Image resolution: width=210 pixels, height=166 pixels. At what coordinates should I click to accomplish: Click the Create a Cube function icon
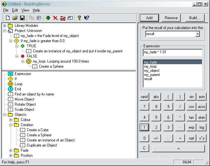(x=23, y=130)
